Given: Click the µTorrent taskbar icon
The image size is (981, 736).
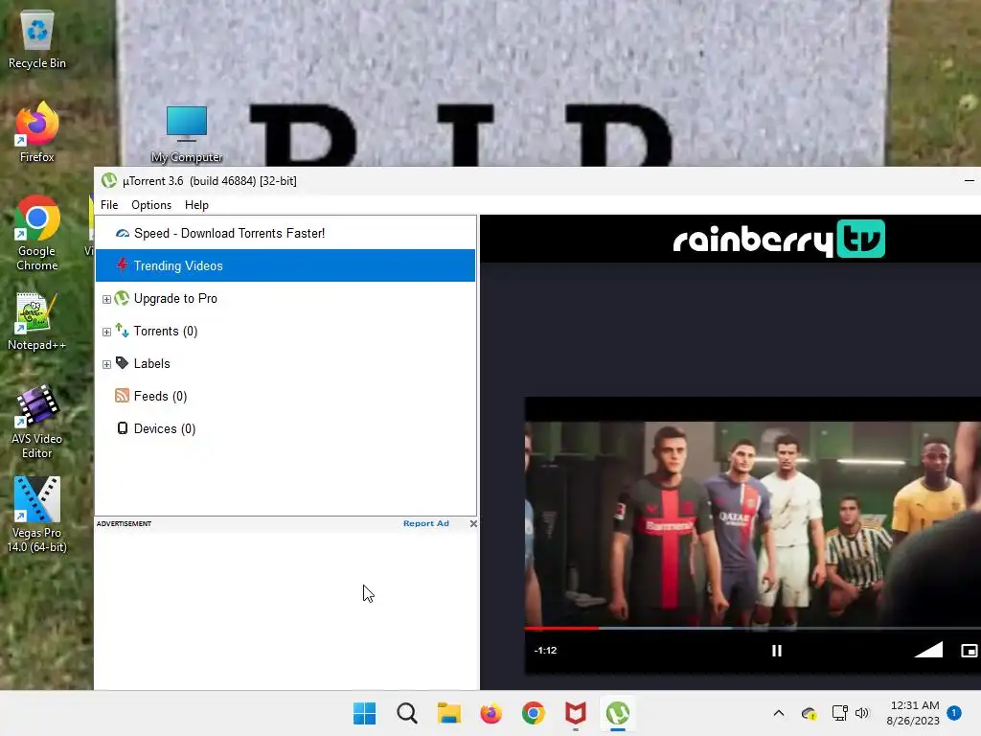Looking at the screenshot, I should [x=618, y=713].
